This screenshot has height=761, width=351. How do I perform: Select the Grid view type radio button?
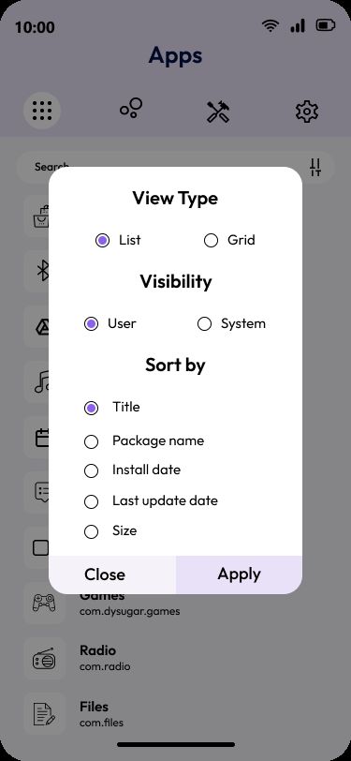click(211, 240)
